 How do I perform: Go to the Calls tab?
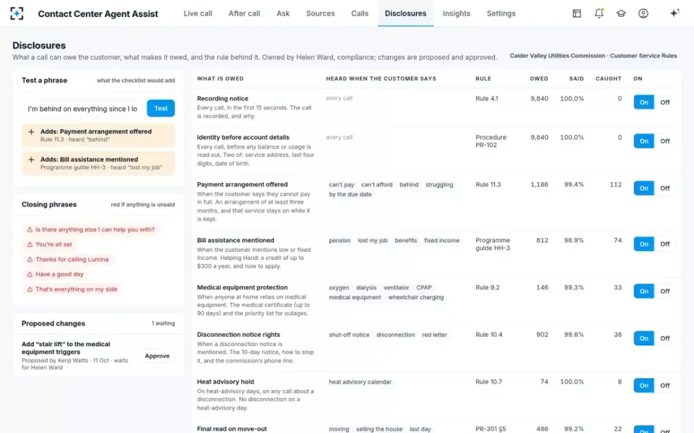point(360,13)
